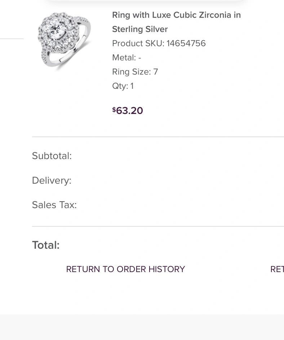Click RETURN TO ORDER HISTORY link
Image resolution: width=284 pixels, height=340 pixels.
coord(125,269)
